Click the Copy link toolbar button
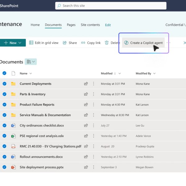186x186 pixels. tap(91, 43)
